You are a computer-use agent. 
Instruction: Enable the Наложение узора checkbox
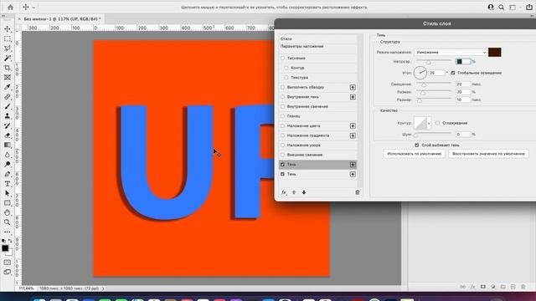tap(283, 145)
